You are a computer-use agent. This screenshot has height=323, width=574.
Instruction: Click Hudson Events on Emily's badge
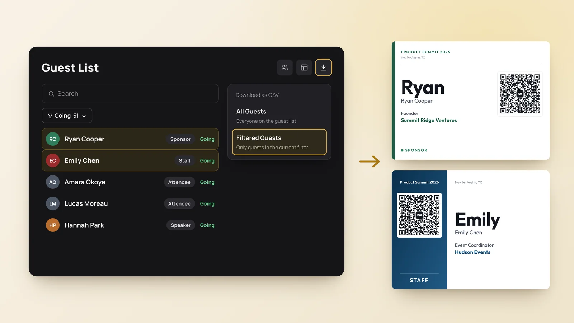point(472,252)
